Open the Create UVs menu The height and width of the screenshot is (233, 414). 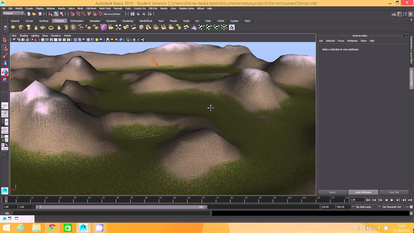(x=140, y=8)
